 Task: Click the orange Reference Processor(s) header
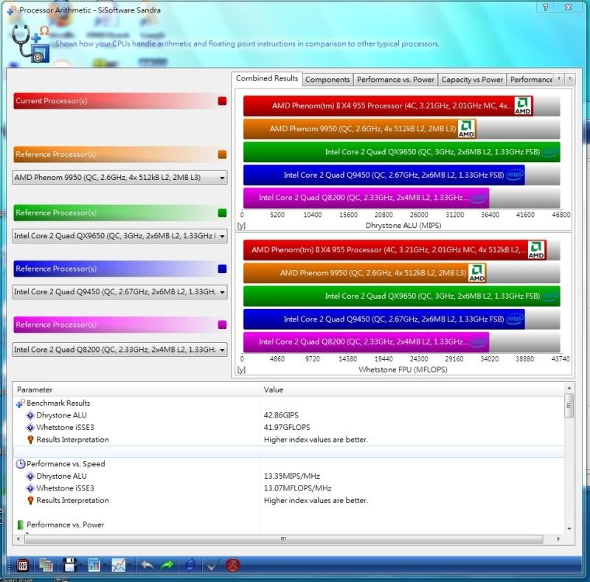pos(120,154)
